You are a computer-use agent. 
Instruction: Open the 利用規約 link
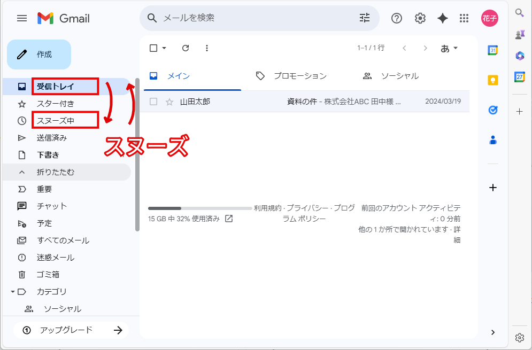pos(269,207)
